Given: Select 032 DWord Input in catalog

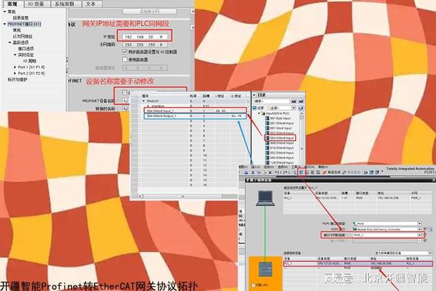Looking at the screenshot, I should click(279, 153).
